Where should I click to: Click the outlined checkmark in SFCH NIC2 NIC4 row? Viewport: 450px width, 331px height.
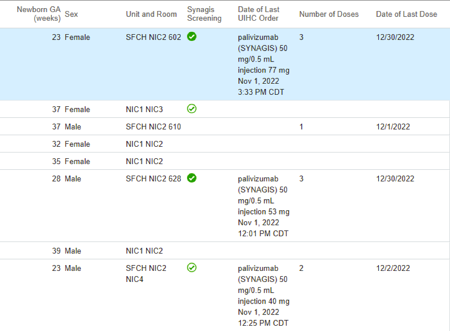pyautogui.click(x=191, y=267)
